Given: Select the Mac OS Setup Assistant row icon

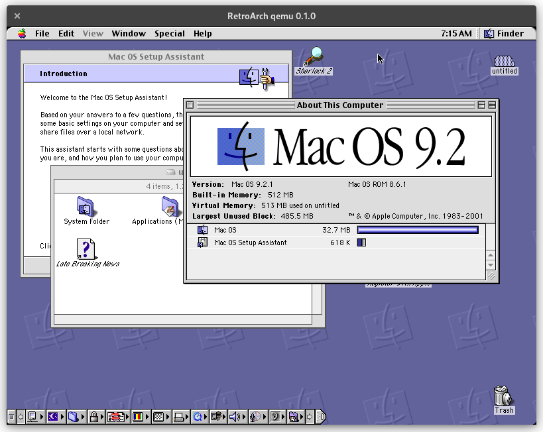Looking at the screenshot, I should click(202, 243).
